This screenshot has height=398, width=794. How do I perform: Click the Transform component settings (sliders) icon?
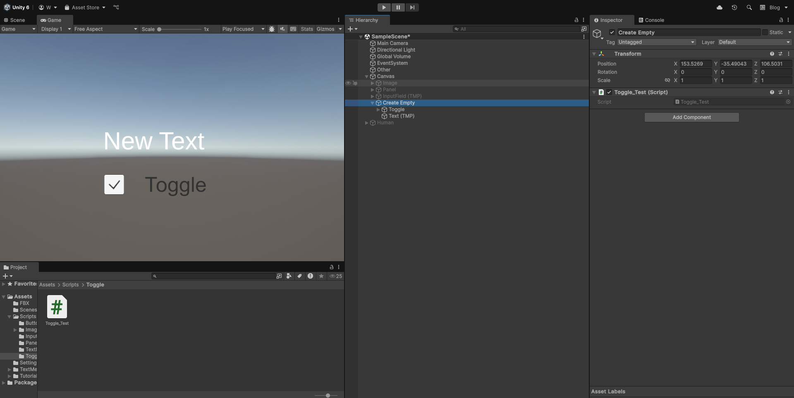tap(781, 54)
